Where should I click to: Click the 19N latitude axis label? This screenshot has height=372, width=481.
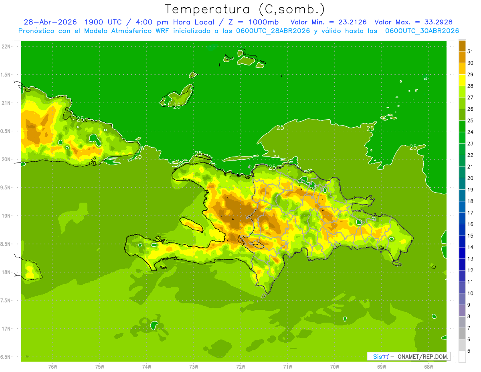(x=7, y=215)
